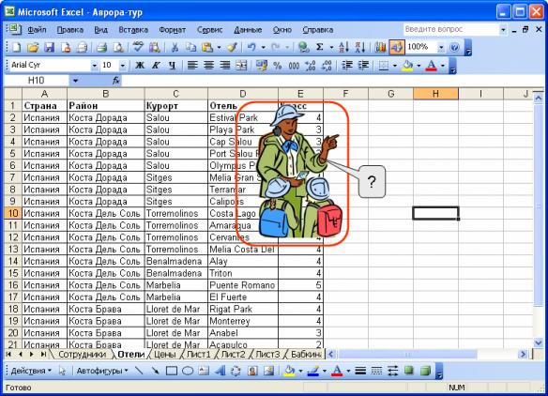The image size is (548, 396).
Task: Open the font name dropdown Arial Cyr
Action: tap(94, 66)
